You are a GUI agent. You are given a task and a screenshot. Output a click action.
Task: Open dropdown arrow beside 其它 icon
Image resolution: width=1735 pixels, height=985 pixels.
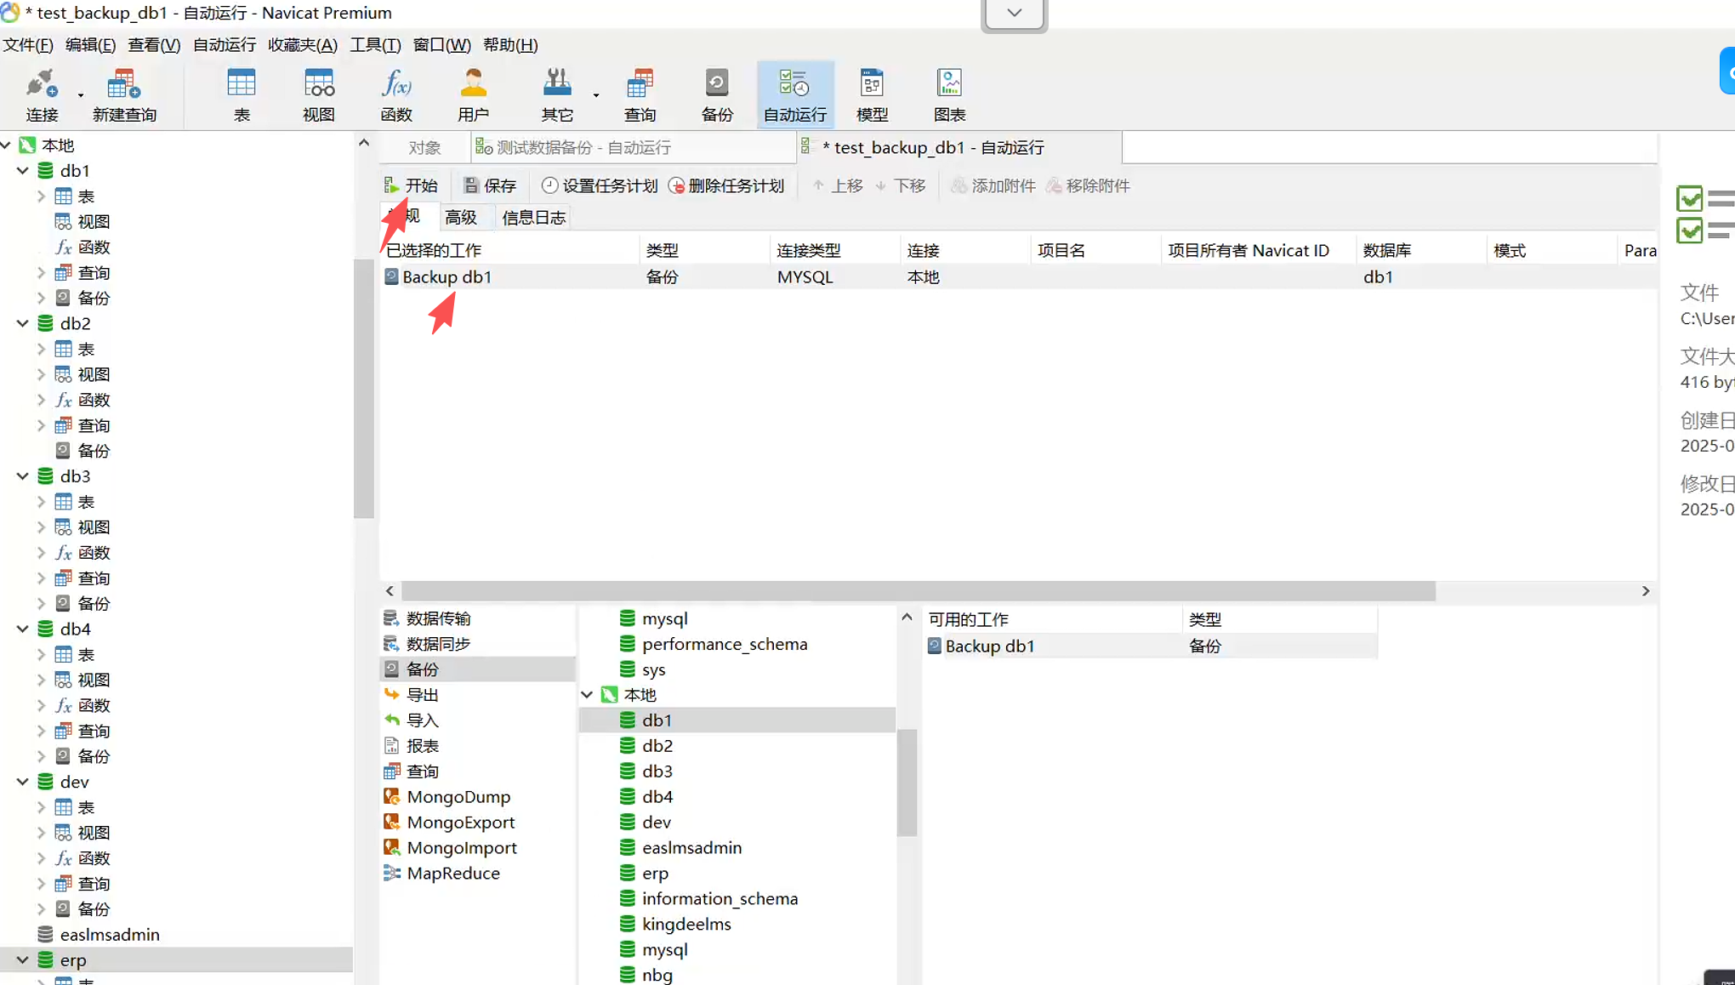click(596, 95)
